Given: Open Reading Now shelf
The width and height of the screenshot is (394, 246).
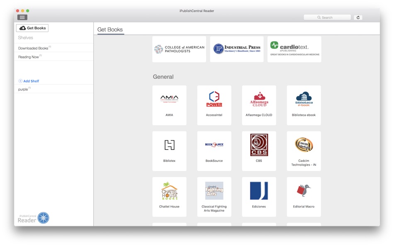Looking at the screenshot, I should click(x=54, y=57).
